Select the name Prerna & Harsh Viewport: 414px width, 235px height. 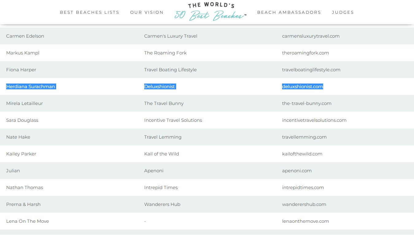[23, 204]
